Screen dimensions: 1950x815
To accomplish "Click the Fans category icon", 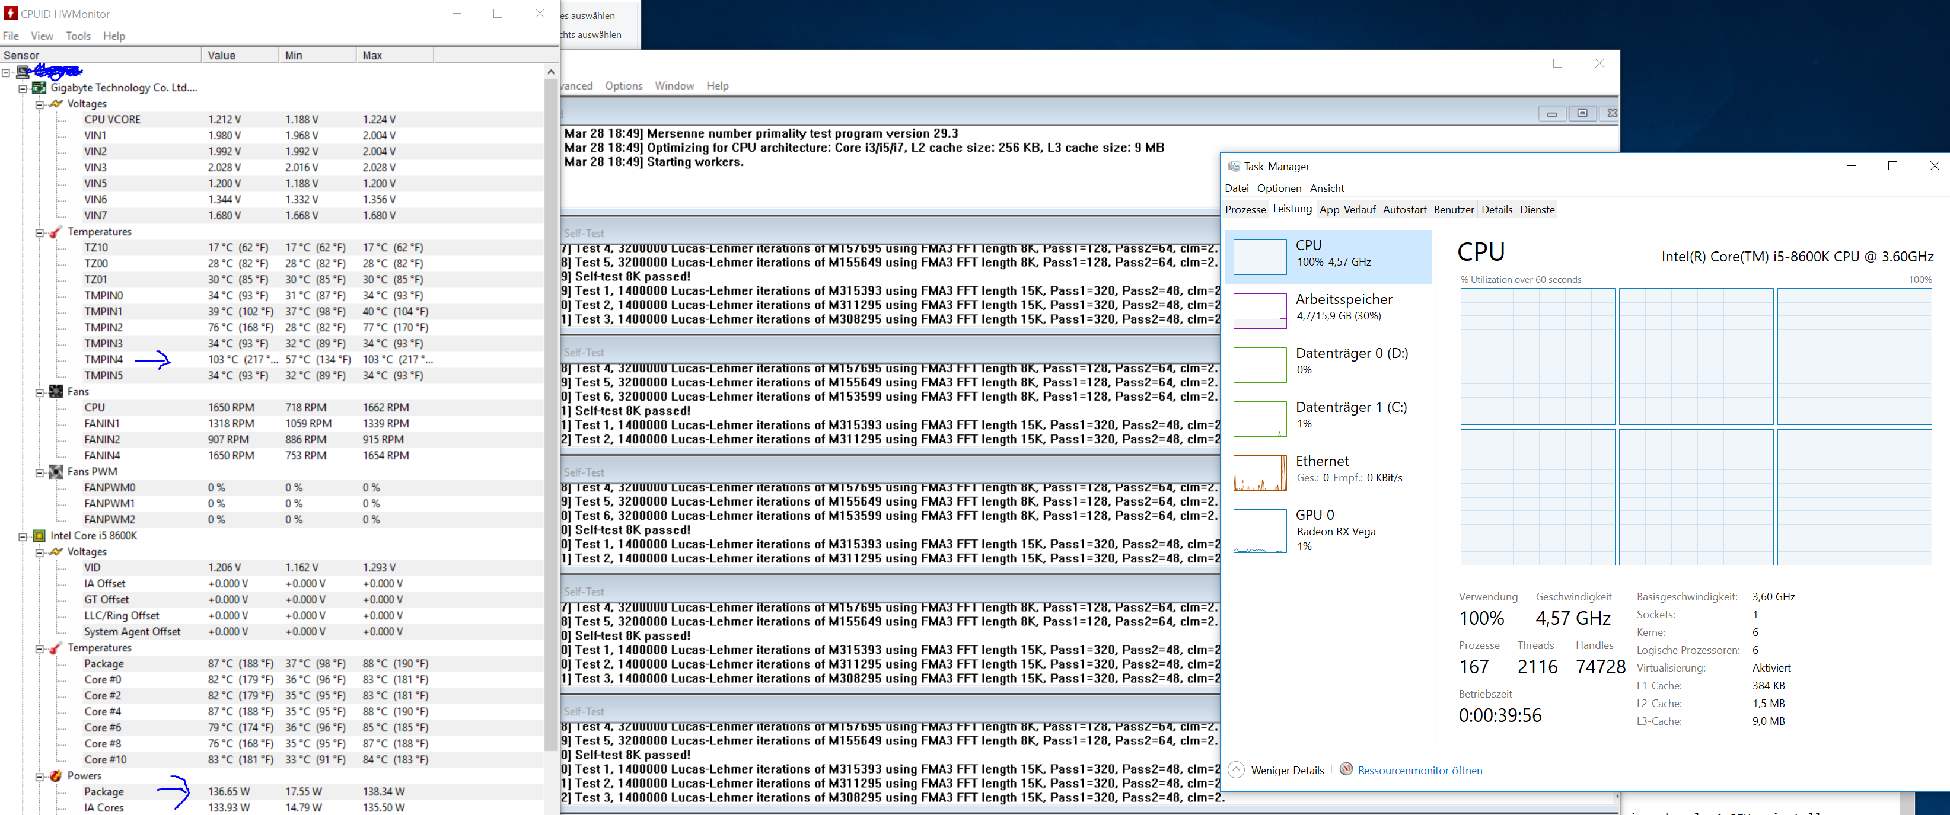I will (x=56, y=391).
